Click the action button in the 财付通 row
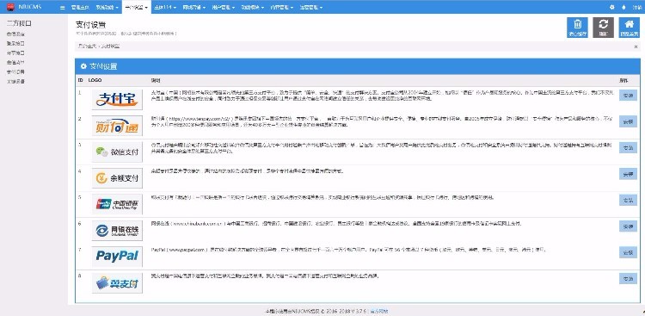This screenshot has height=316, width=645. (628, 121)
